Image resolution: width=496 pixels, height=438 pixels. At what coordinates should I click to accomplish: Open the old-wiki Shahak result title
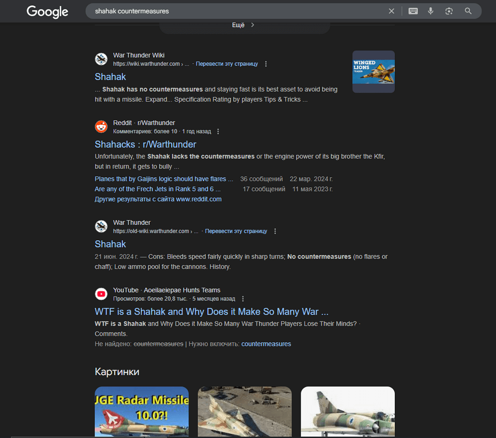(x=111, y=244)
